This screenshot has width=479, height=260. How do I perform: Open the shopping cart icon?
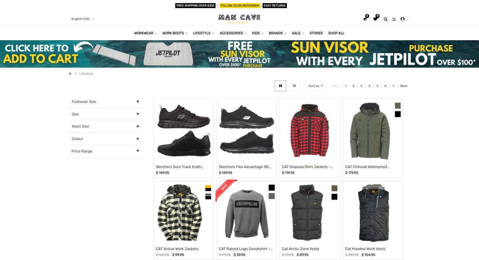click(365, 19)
